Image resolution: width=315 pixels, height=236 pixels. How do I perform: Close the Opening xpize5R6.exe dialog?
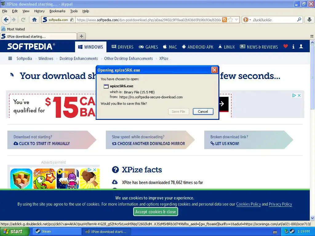[214, 70]
